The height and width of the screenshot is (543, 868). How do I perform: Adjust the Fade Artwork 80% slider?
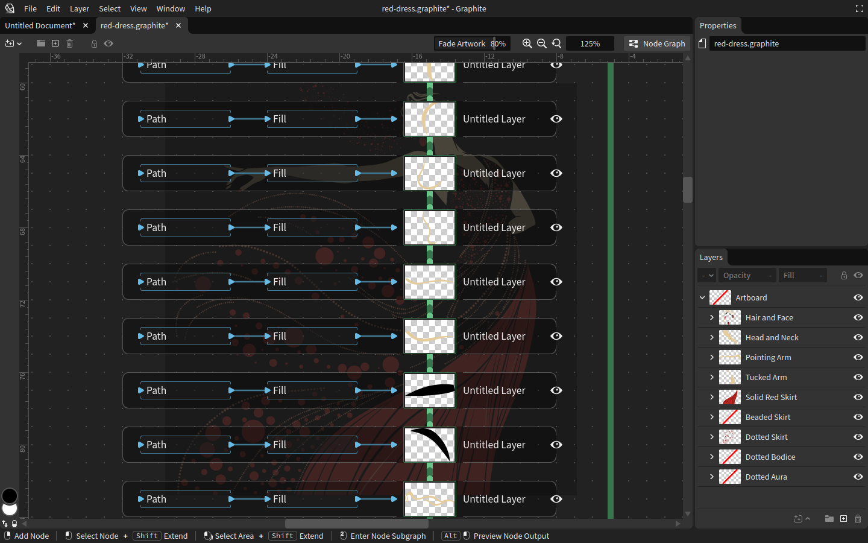click(x=472, y=43)
